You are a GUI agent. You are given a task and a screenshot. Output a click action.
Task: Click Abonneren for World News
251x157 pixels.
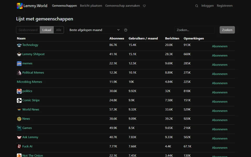[220, 111]
